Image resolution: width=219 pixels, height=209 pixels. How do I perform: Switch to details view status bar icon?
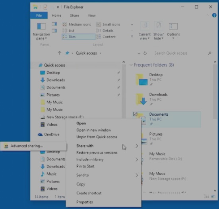click(x=206, y=196)
